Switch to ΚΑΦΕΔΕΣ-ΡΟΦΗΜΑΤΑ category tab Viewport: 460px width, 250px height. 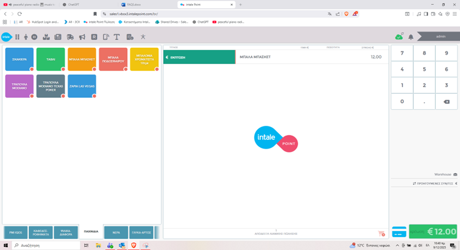pyautogui.click(x=41, y=233)
